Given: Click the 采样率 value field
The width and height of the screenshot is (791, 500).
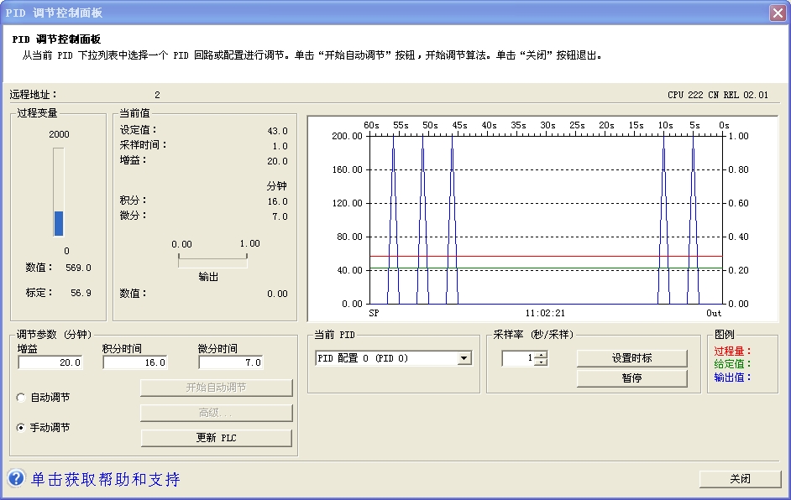Looking at the screenshot, I should point(519,358).
